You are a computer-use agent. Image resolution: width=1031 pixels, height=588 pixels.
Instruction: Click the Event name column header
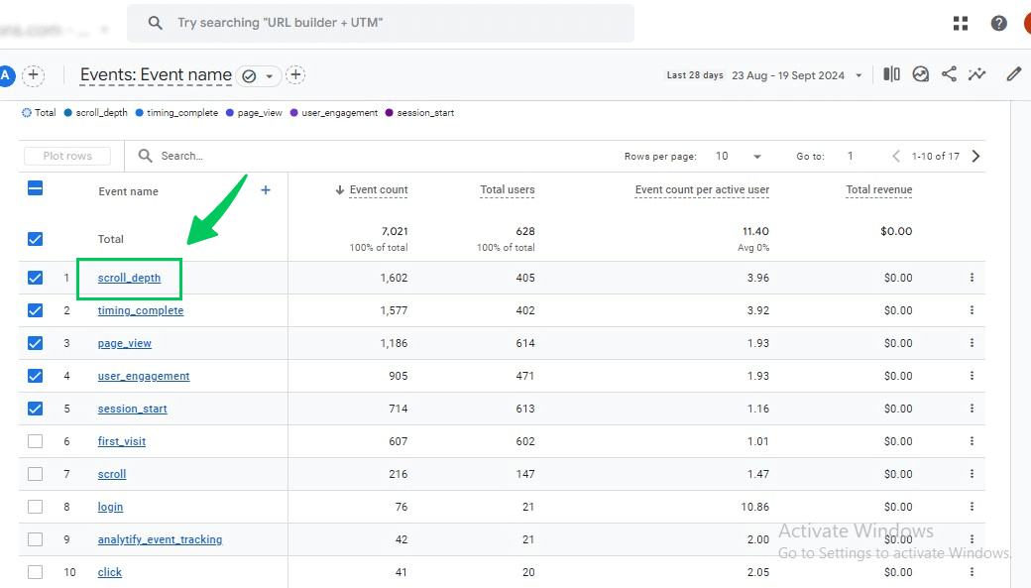coord(128,191)
